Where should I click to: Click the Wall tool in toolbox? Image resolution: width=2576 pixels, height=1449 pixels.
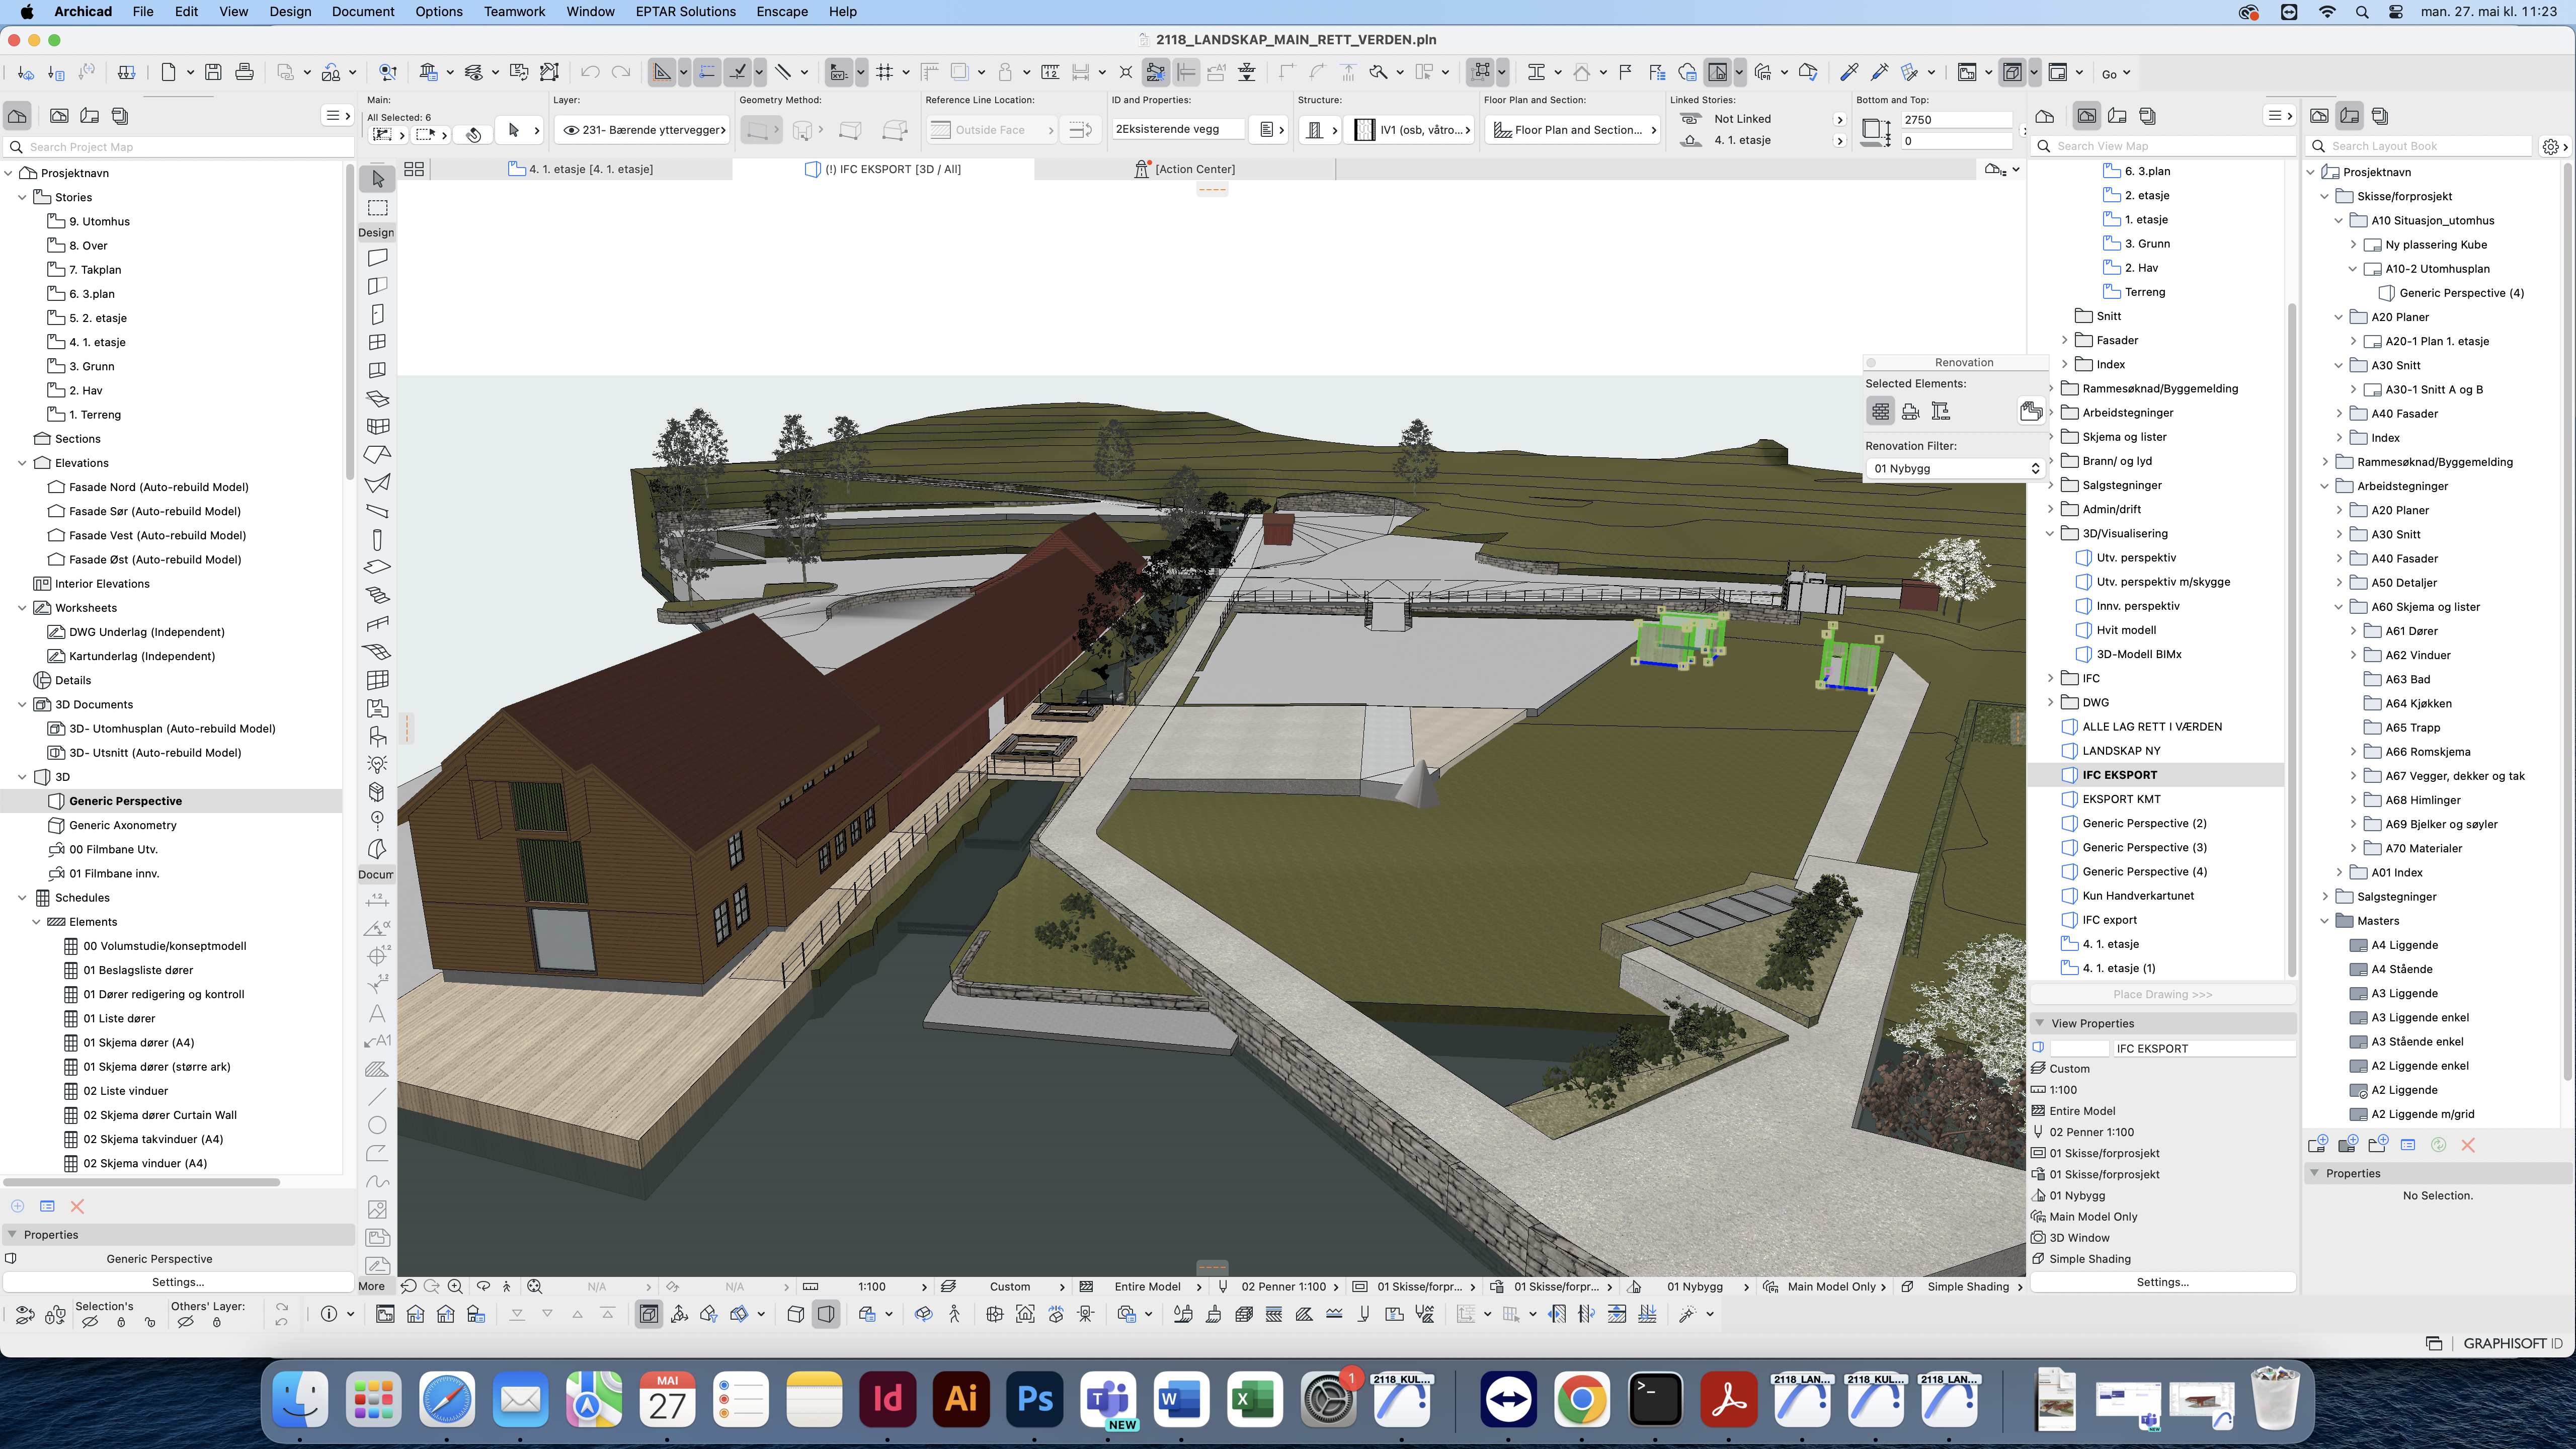(x=377, y=257)
